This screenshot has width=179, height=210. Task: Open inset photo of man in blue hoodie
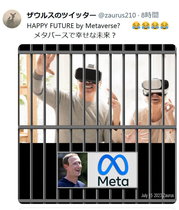point(73,170)
